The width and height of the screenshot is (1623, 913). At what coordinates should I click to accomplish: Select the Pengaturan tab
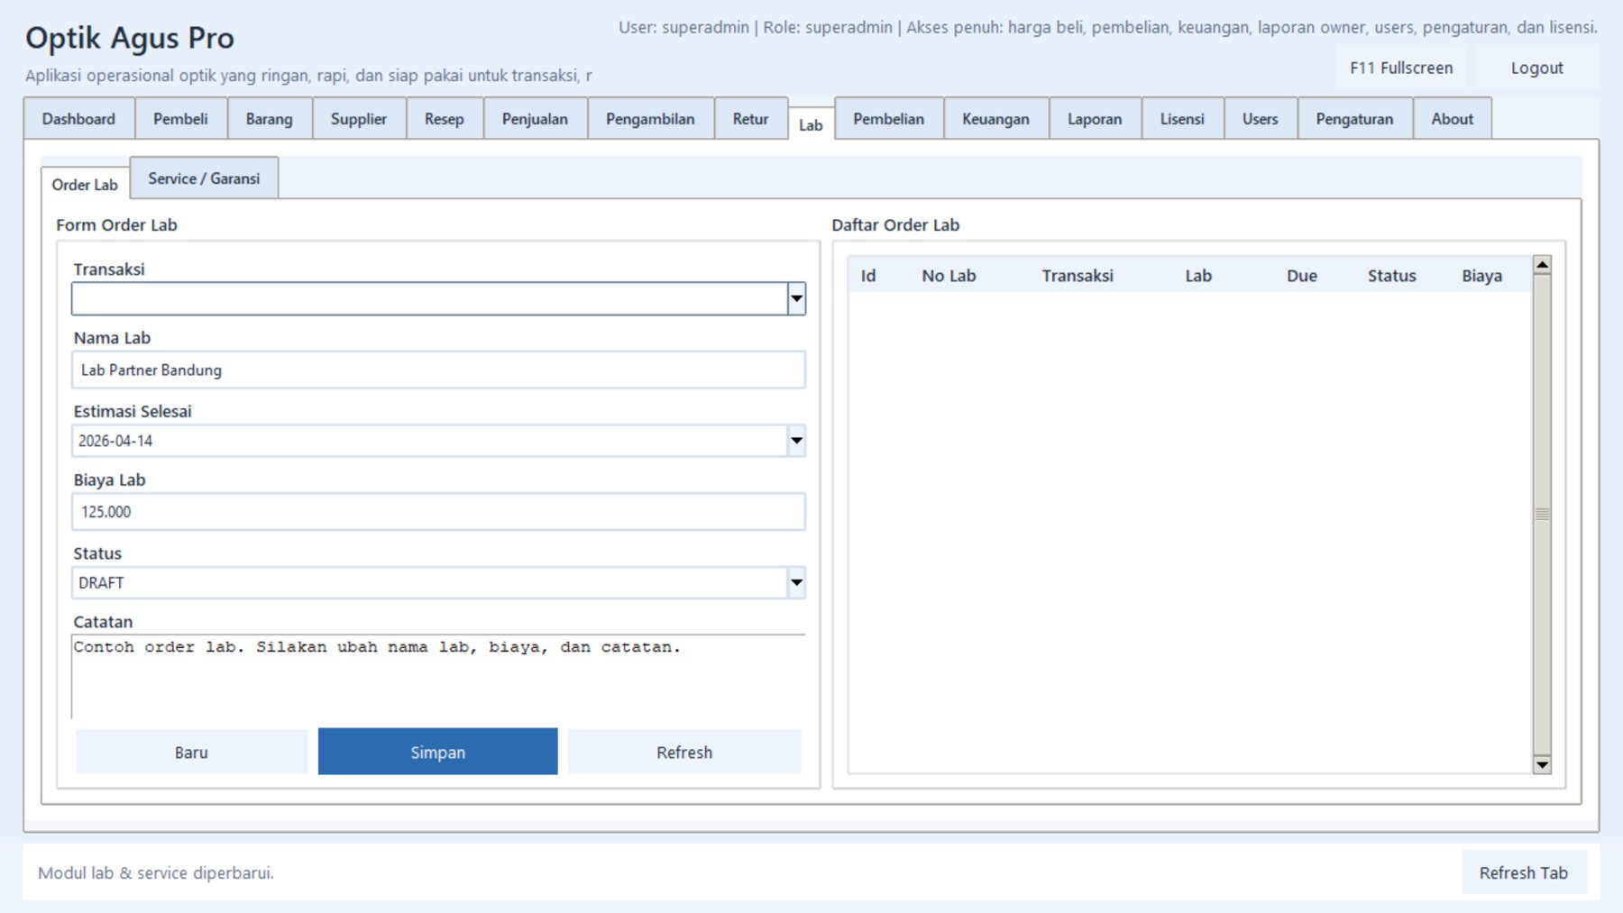tap(1353, 119)
